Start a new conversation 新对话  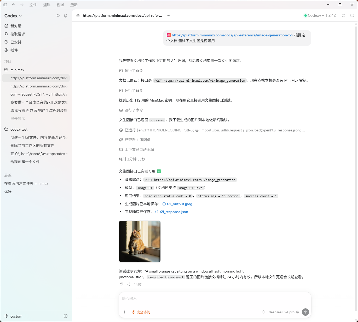[x=36, y=26]
